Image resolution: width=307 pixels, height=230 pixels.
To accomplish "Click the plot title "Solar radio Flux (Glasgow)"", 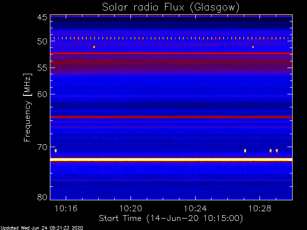I will click(171, 8).
